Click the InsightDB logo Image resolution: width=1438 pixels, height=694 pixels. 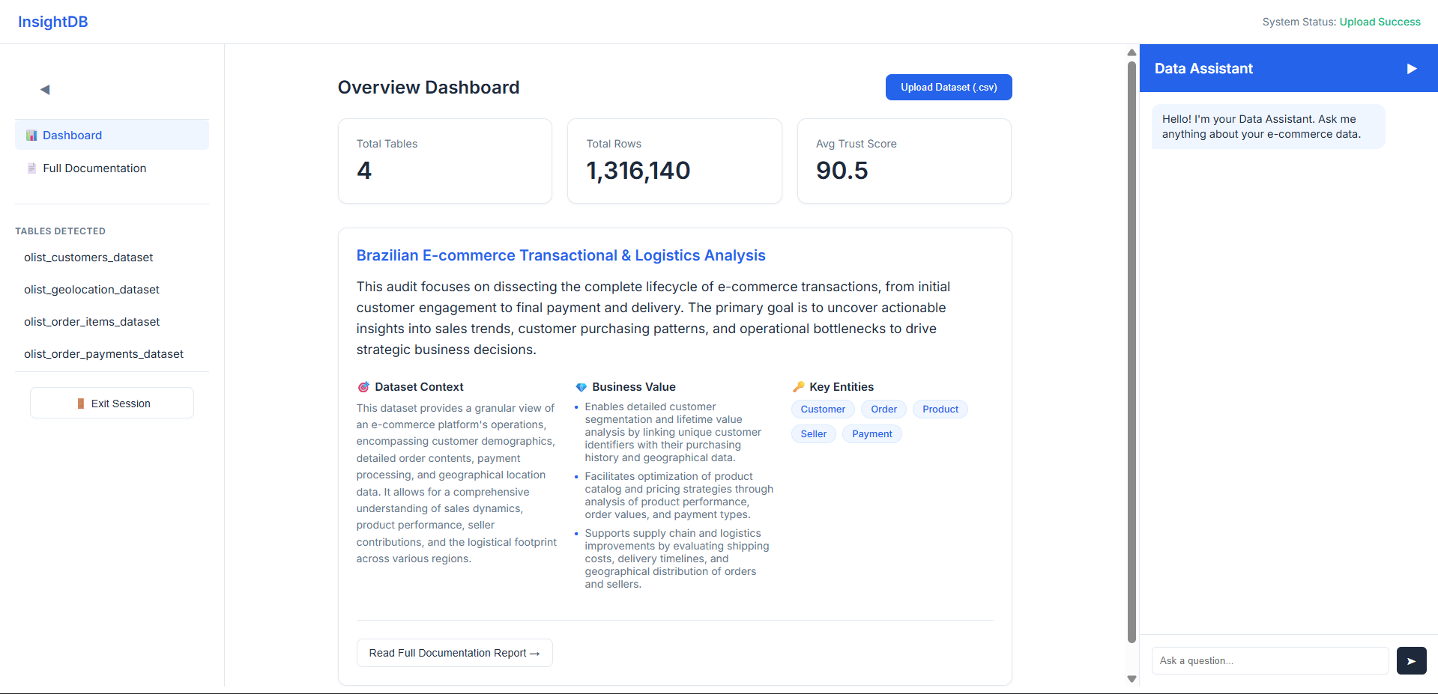(52, 21)
